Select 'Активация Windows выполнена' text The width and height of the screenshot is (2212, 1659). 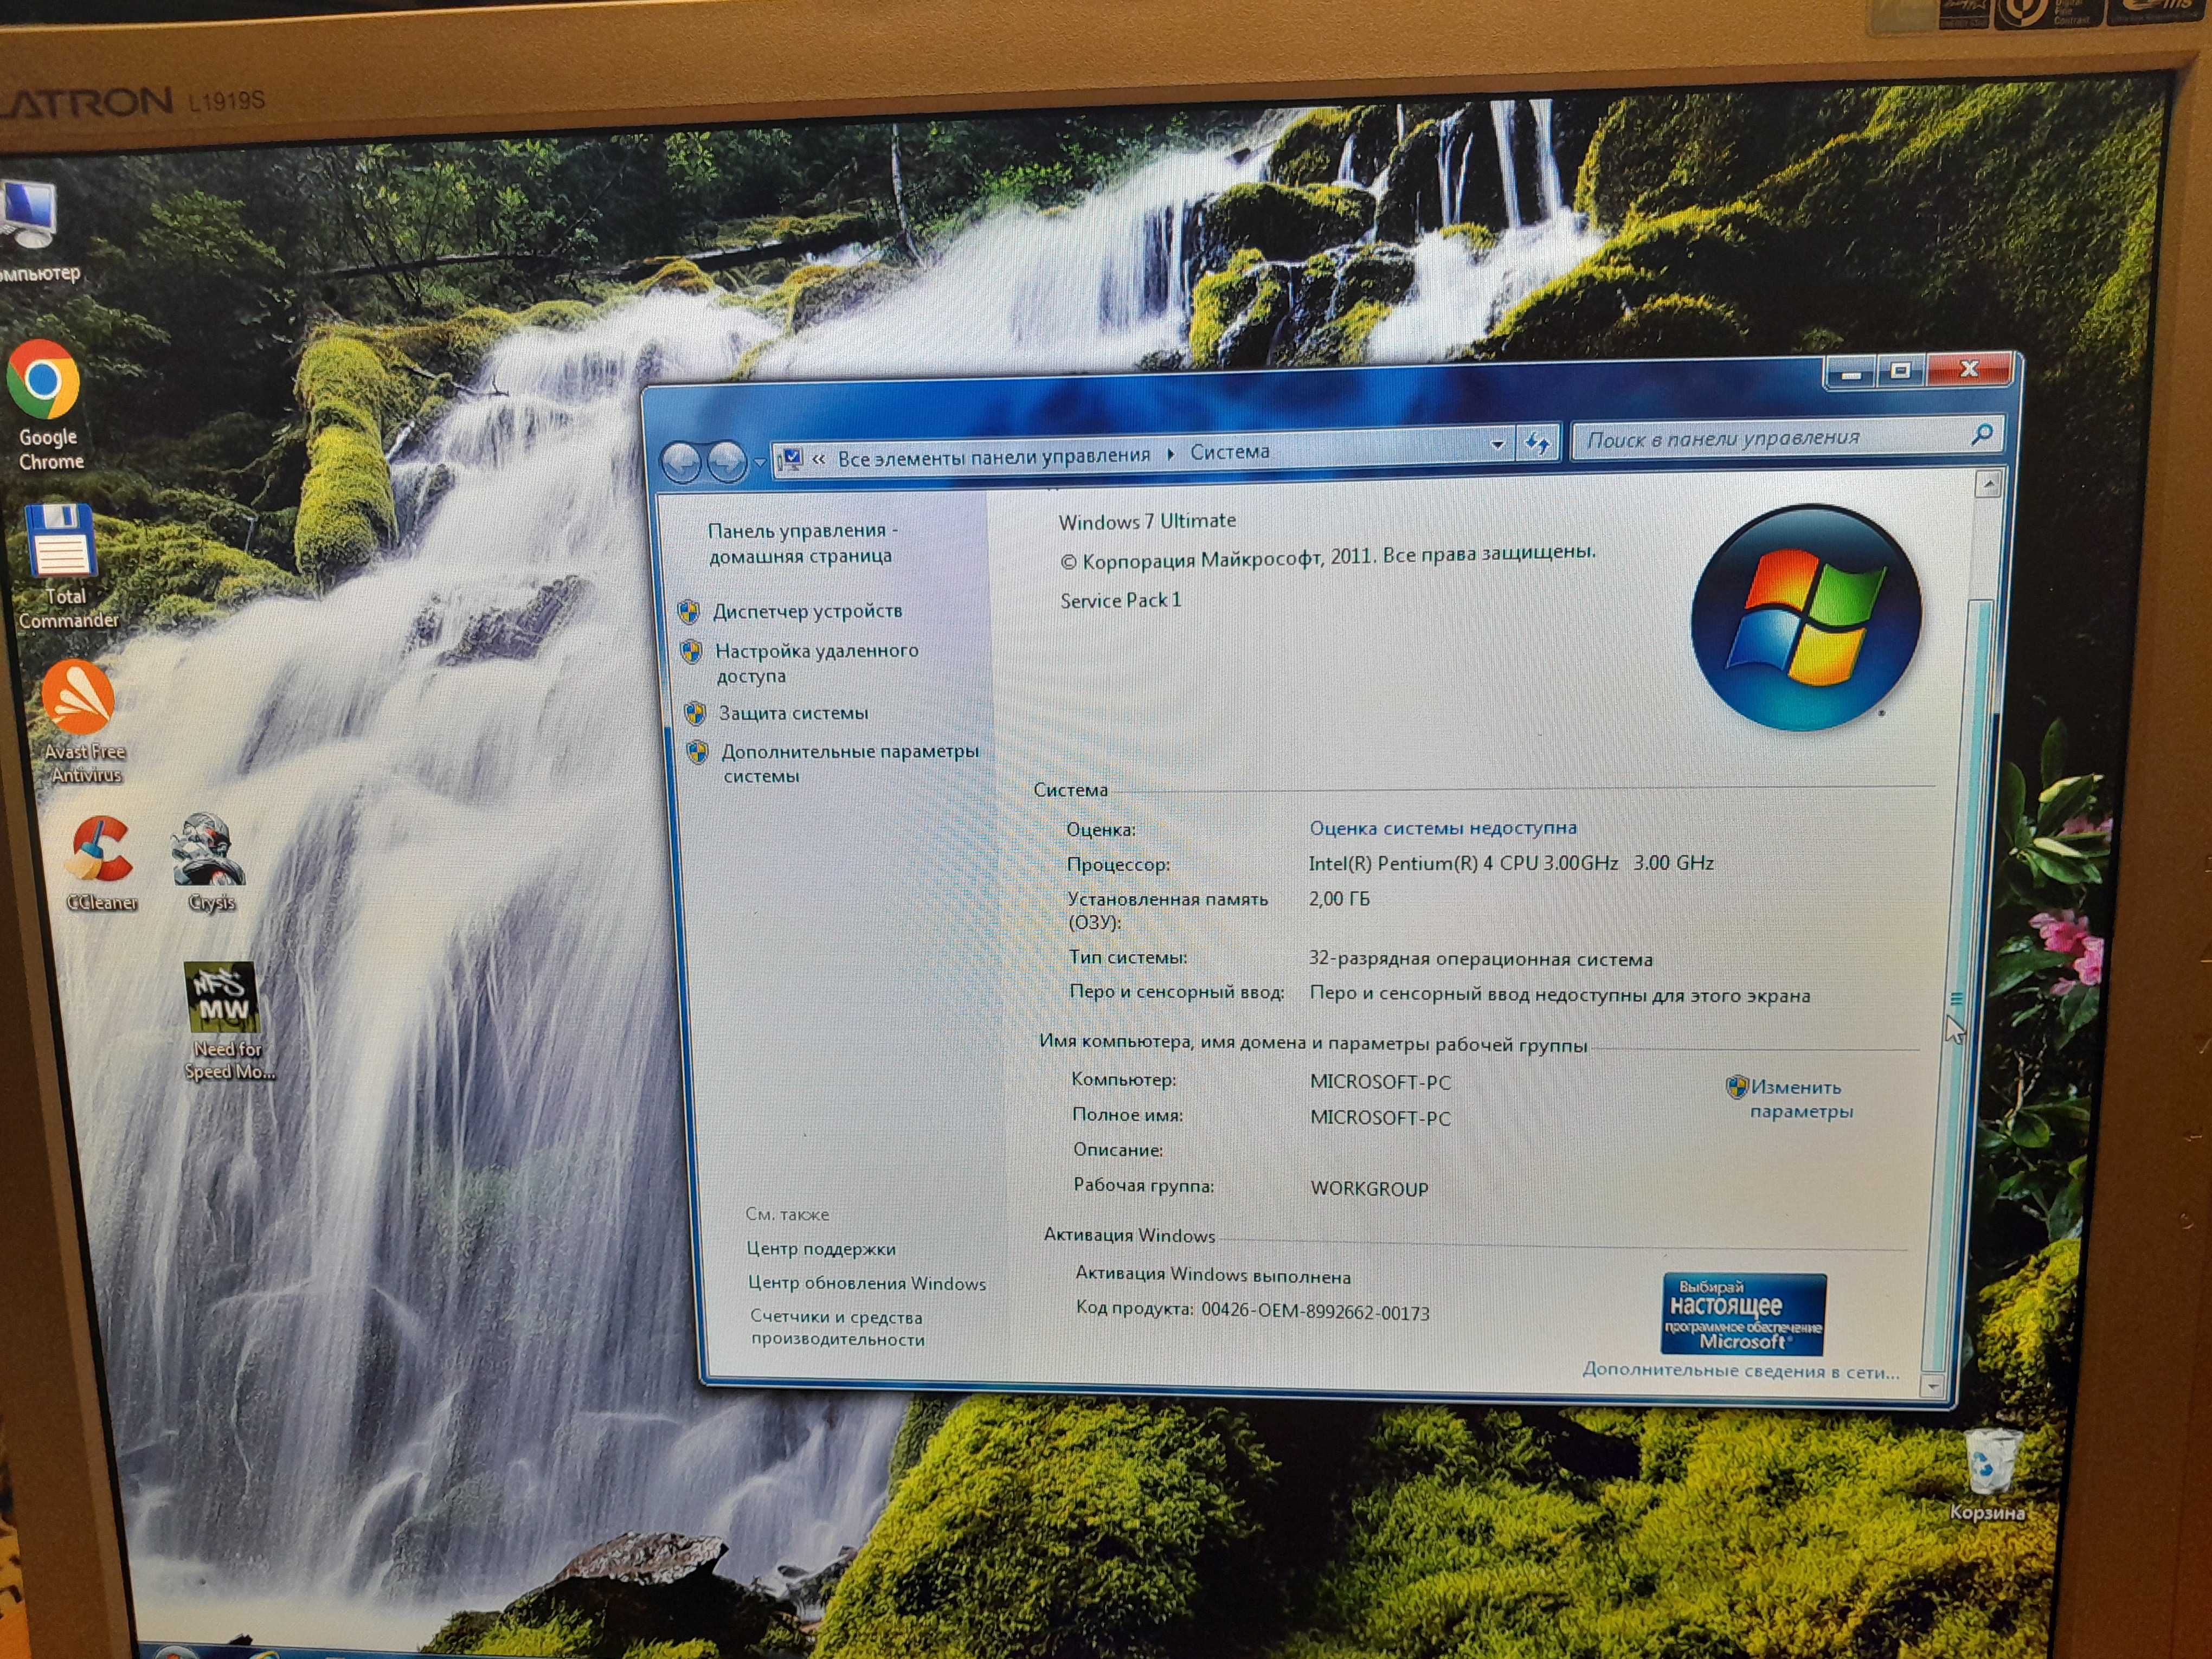[1213, 1275]
